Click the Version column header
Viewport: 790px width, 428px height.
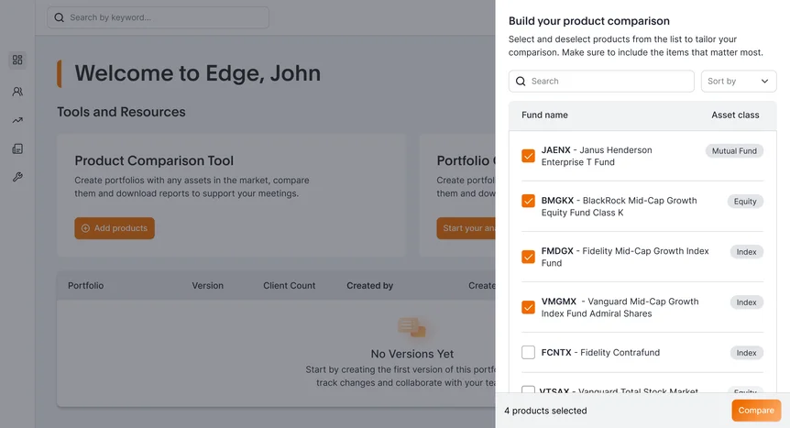[207, 285]
